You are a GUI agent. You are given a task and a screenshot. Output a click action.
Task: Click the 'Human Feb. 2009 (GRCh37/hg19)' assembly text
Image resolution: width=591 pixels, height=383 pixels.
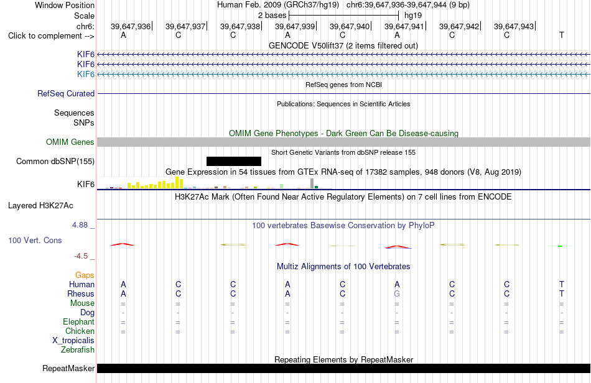[x=278, y=5]
